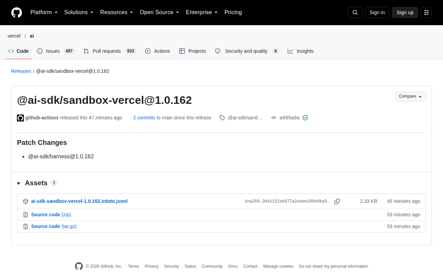Open search with magnifier icon
Viewport: 443px width, 276px height.
(x=355, y=12)
